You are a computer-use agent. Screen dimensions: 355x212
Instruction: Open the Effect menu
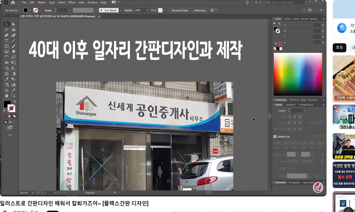[72, 2]
